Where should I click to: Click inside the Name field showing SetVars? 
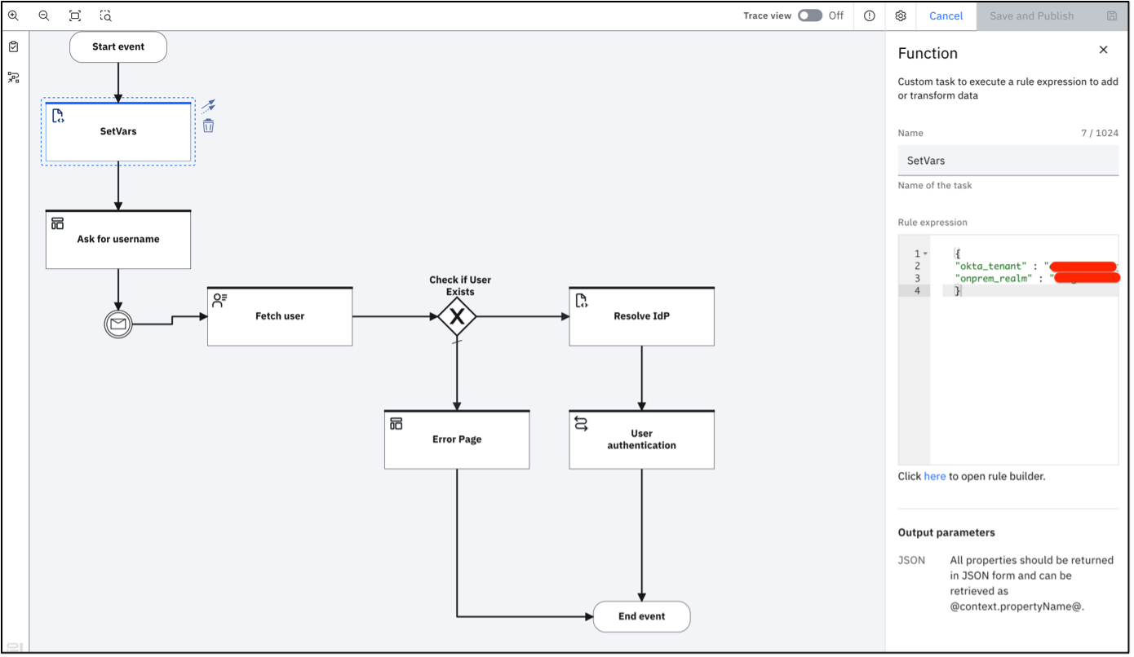click(1008, 160)
